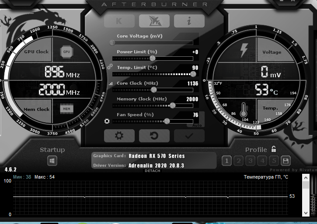Click the Memory Clock slider handle
The image size is (317, 224).
point(172,105)
